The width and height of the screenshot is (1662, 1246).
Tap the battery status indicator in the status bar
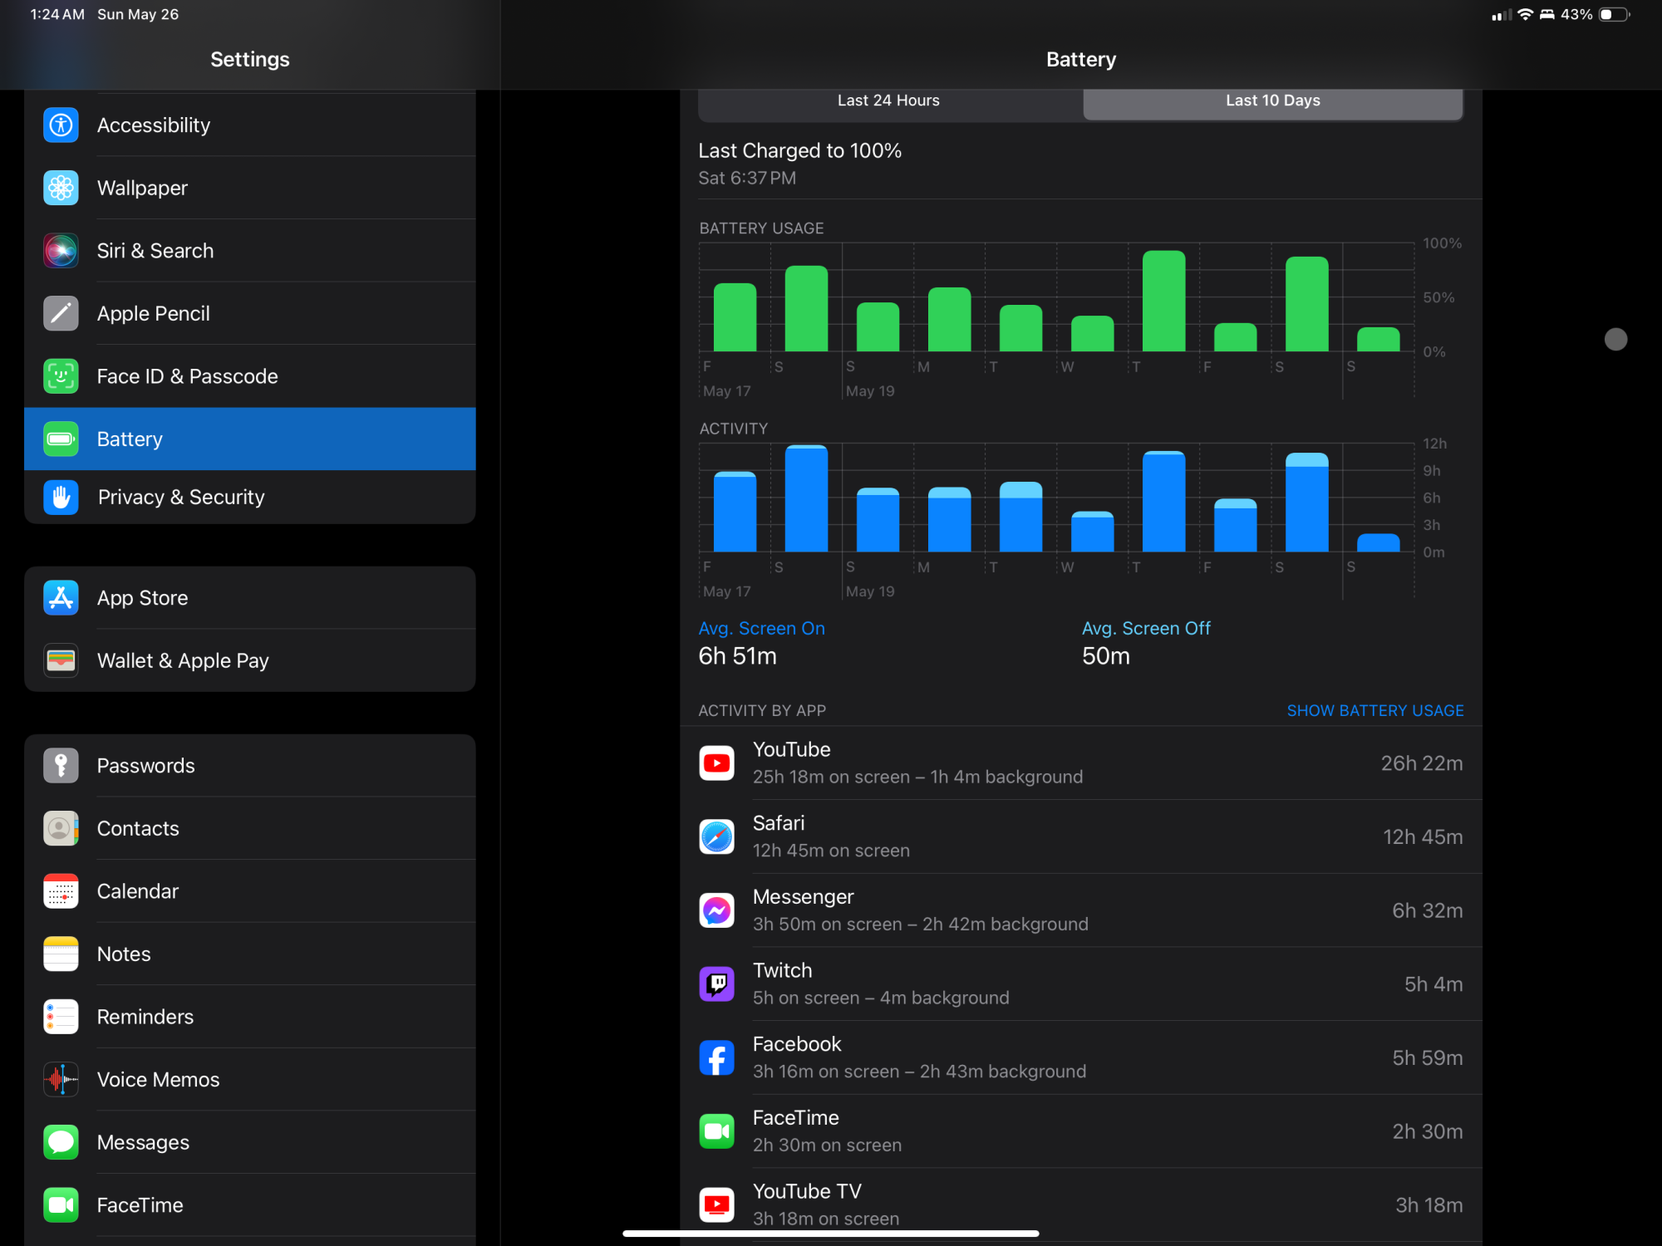coord(1613,15)
